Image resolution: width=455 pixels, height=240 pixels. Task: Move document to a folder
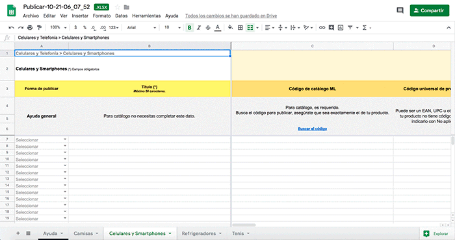[x=127, y=7]
